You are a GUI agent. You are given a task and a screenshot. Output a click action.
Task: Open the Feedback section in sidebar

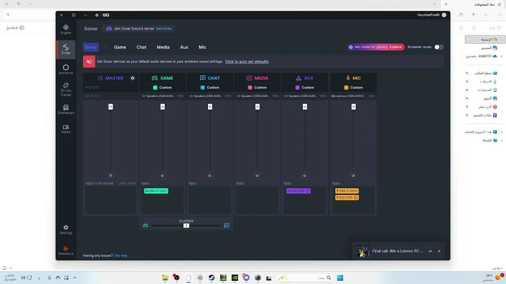coord(66,251)
